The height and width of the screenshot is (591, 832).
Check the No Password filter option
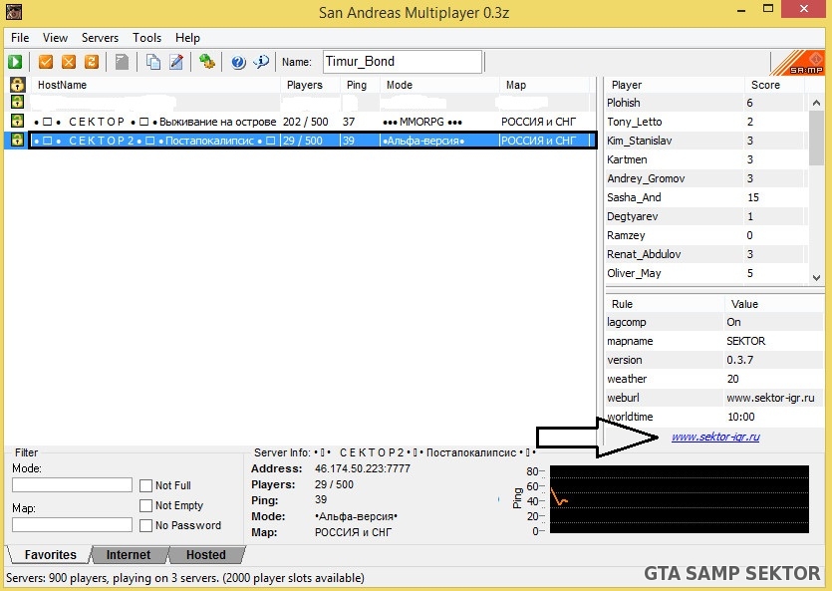pos(146,525)
